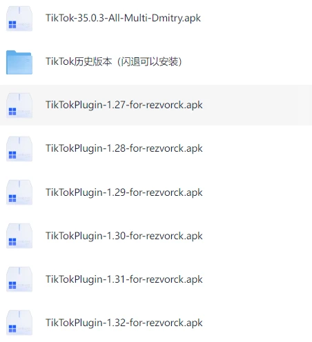Click the TikTokPlugin-1.32 apk package icon
This screenshot has width=312, height=342.
click(x=19, y=323)
